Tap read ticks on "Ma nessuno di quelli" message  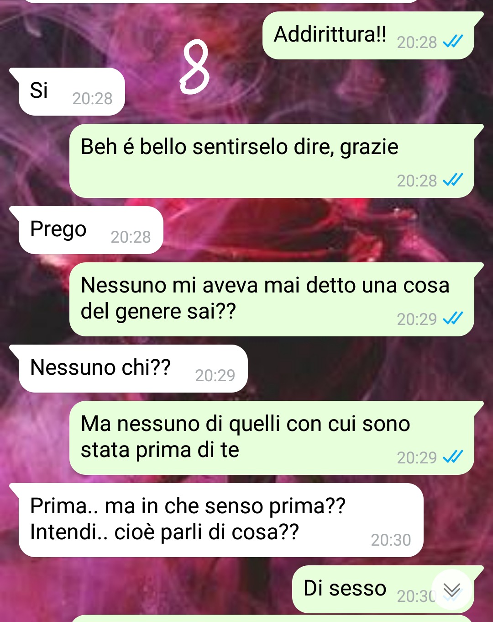click(453, 457)
